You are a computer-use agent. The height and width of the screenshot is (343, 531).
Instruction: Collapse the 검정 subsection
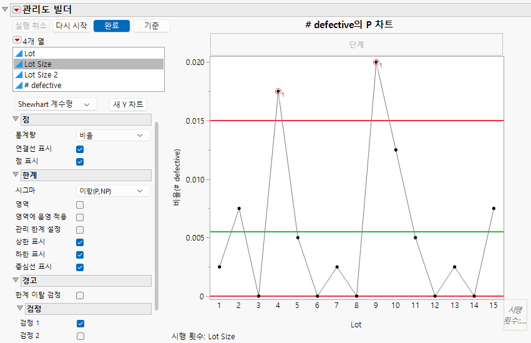pos(20,308)
